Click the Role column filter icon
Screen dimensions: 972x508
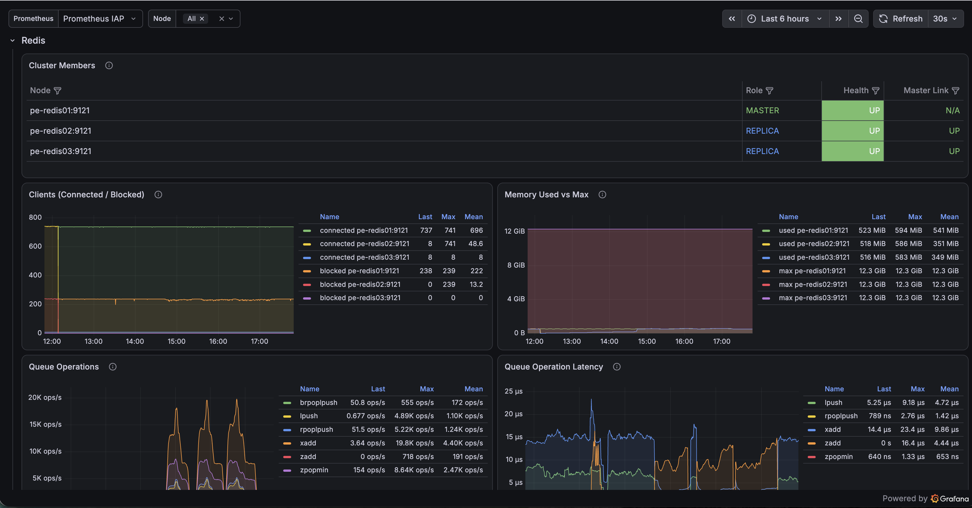pos(769,91)
